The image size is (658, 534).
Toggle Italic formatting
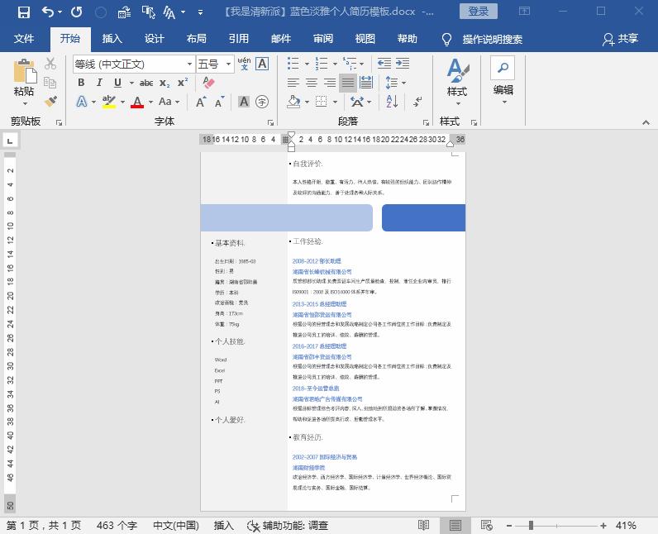[99, 83]
